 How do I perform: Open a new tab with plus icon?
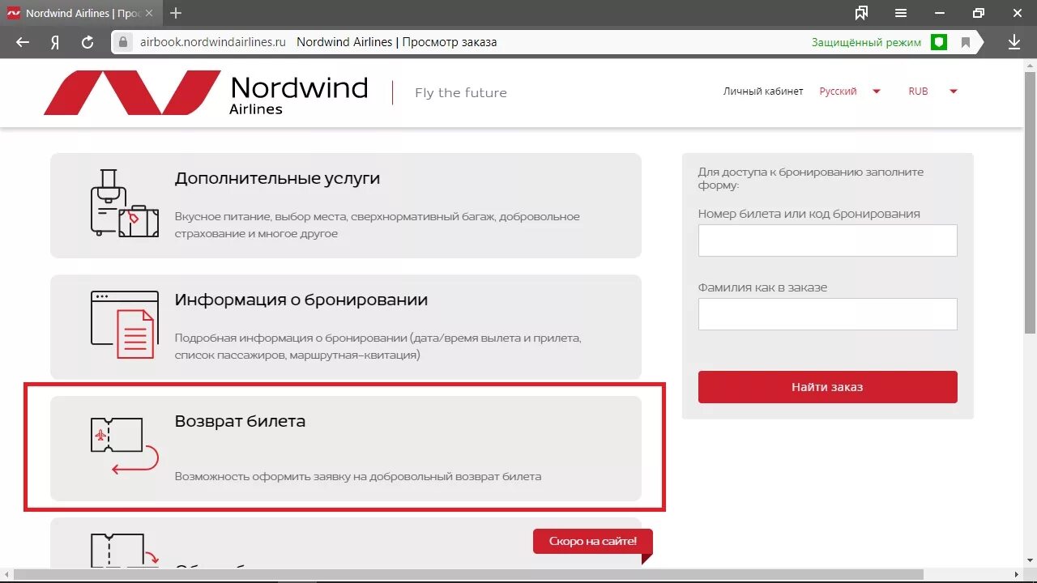[176, 13]
